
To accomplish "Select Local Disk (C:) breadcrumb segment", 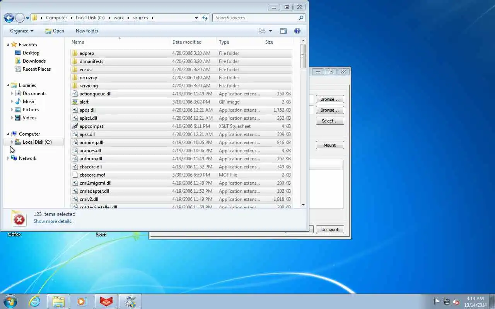I will pyautogui.click(x=90, y=18).
